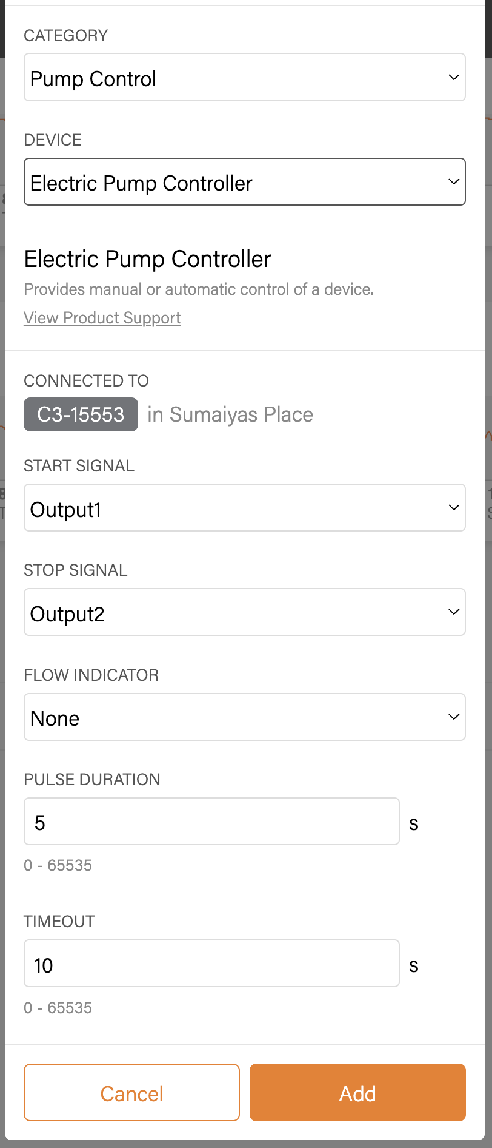
Task: Click the chevron arrow in Device field
Action: [453, 181]
